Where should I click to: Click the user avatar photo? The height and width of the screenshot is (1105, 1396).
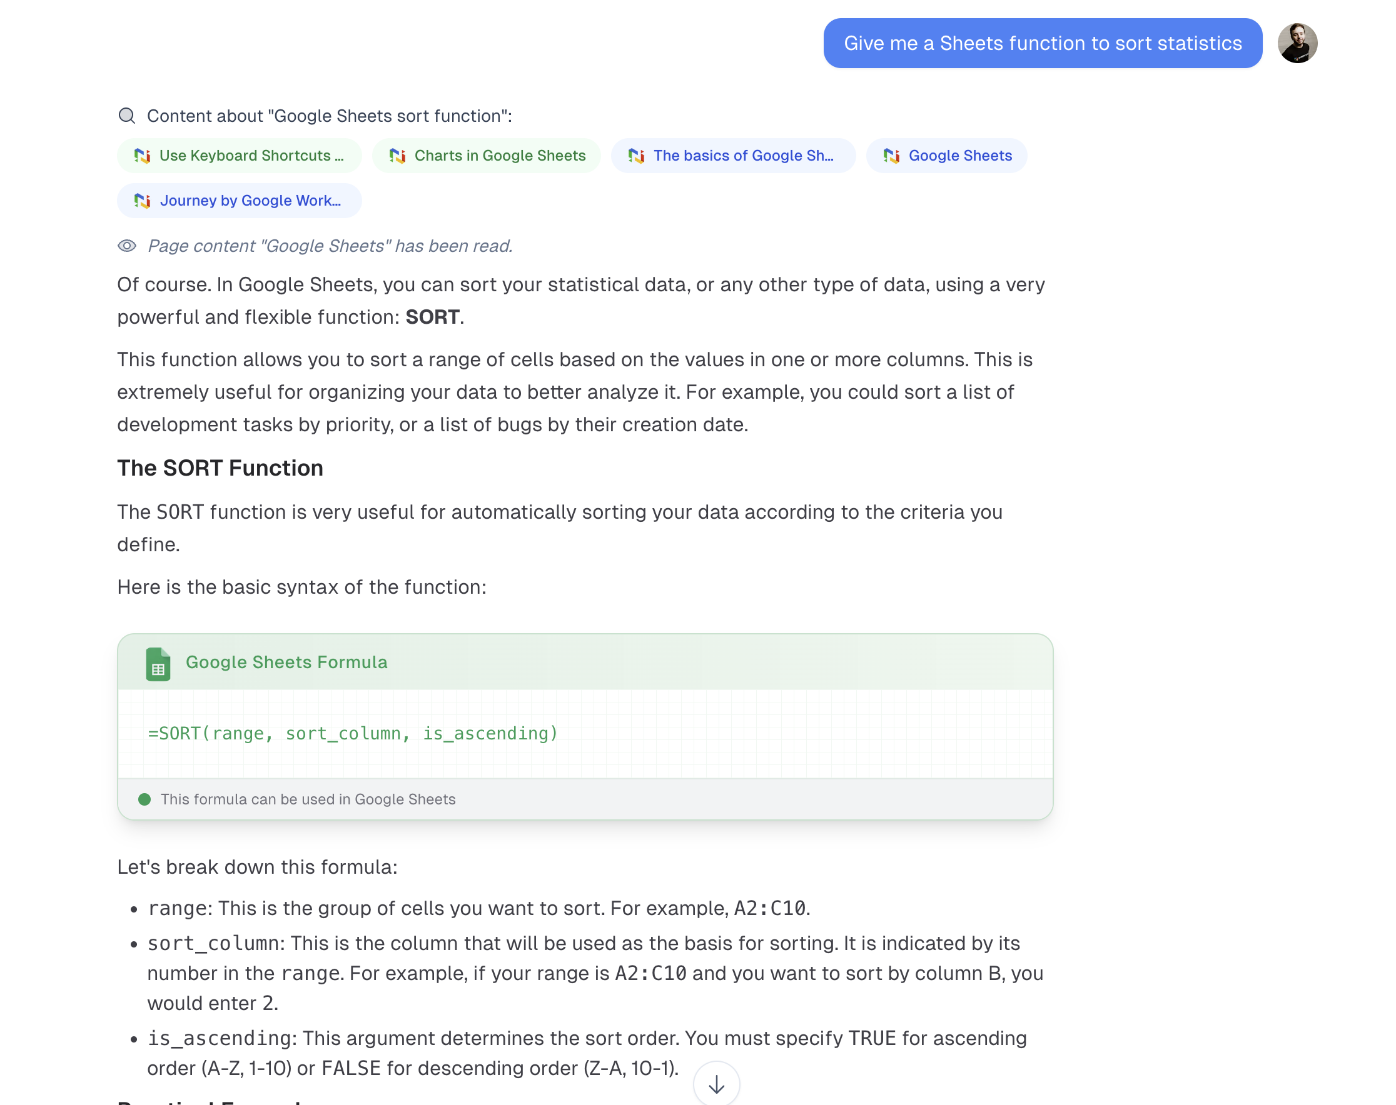(1299, 42)
